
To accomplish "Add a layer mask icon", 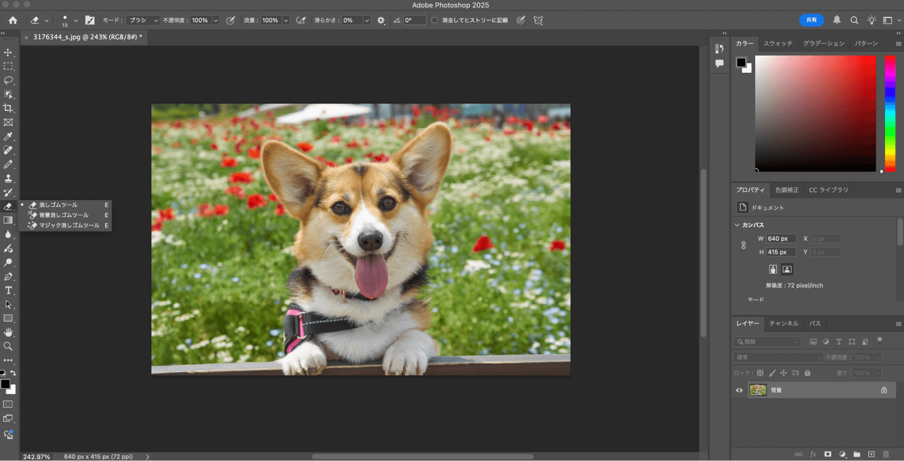I will coord(828,454).
